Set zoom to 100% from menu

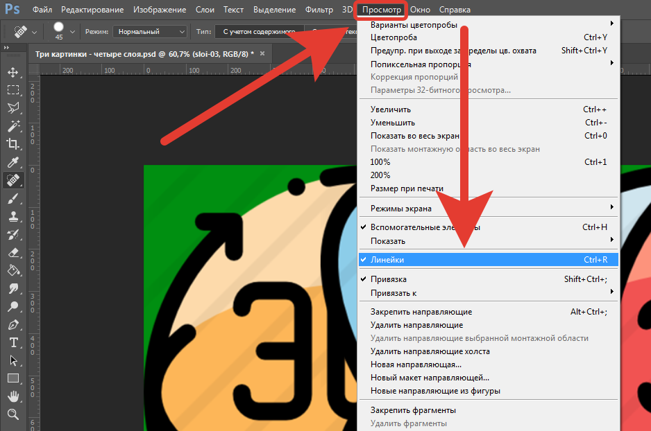(x=489, y=162)
